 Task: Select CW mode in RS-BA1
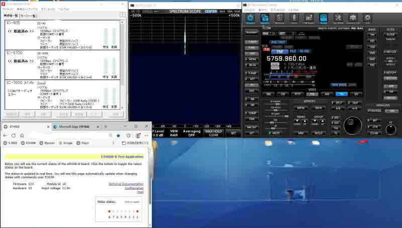click(x=283, y=94)
